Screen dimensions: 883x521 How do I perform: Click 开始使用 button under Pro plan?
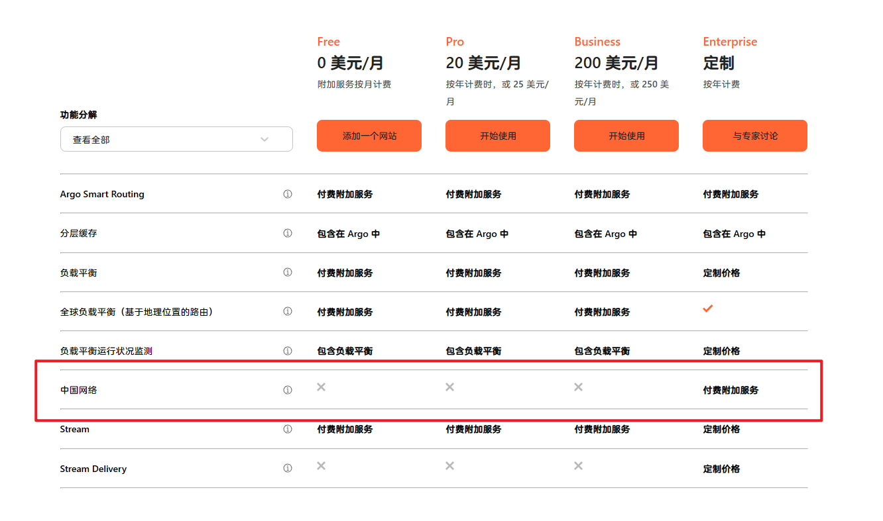coord(498,136)
